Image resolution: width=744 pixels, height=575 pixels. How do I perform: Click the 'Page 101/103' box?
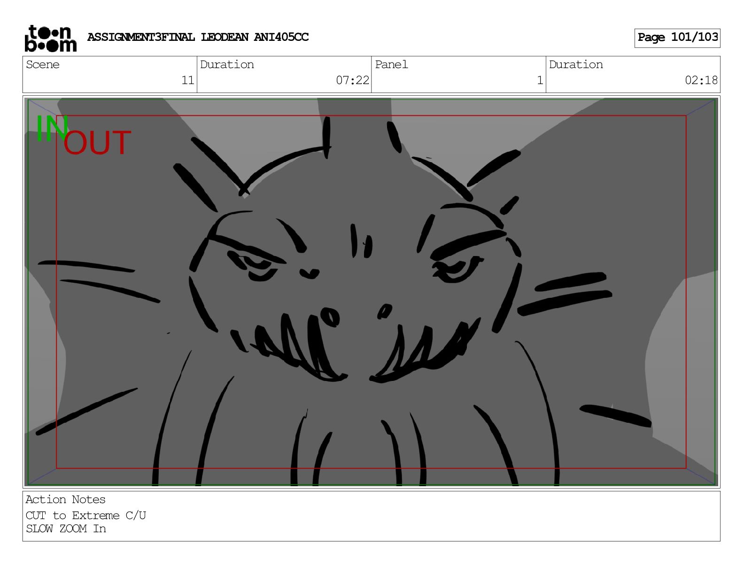point(677,38)
